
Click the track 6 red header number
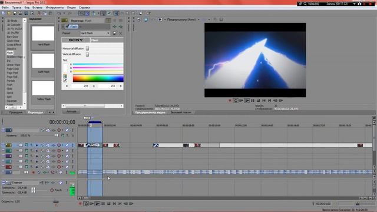[9, 167]
